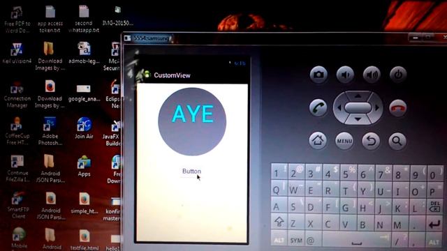
Task: Click the 5554:samsung emulator window title
Action: coord(151,38)
